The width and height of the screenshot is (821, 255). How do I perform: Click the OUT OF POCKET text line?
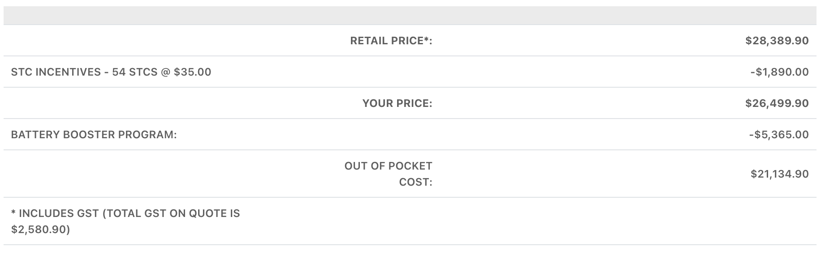coord(388,166)
